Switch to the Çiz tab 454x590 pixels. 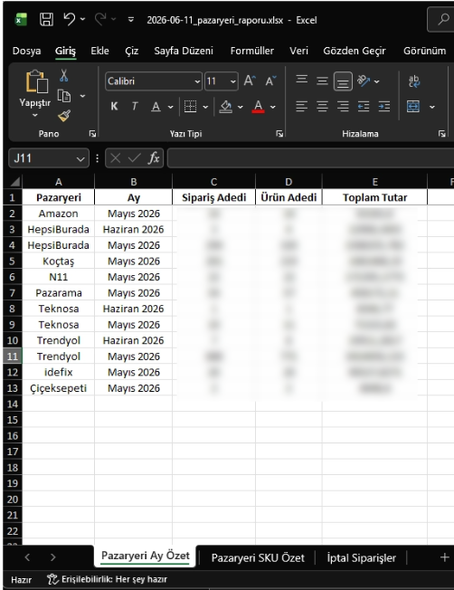[x=132, y=51]
